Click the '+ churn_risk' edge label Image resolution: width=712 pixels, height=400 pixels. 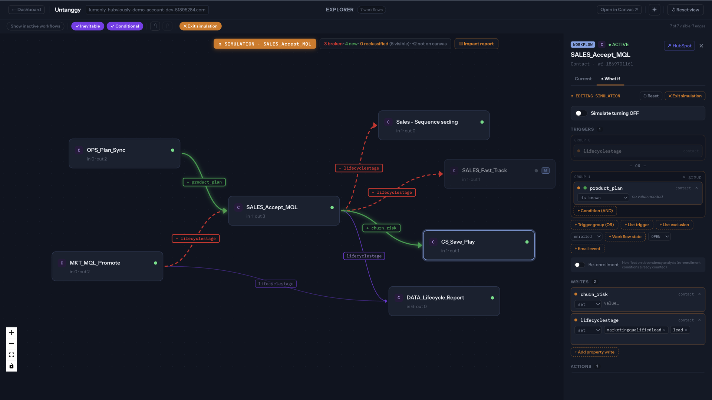pyautogui.click(x=381, y=228)
